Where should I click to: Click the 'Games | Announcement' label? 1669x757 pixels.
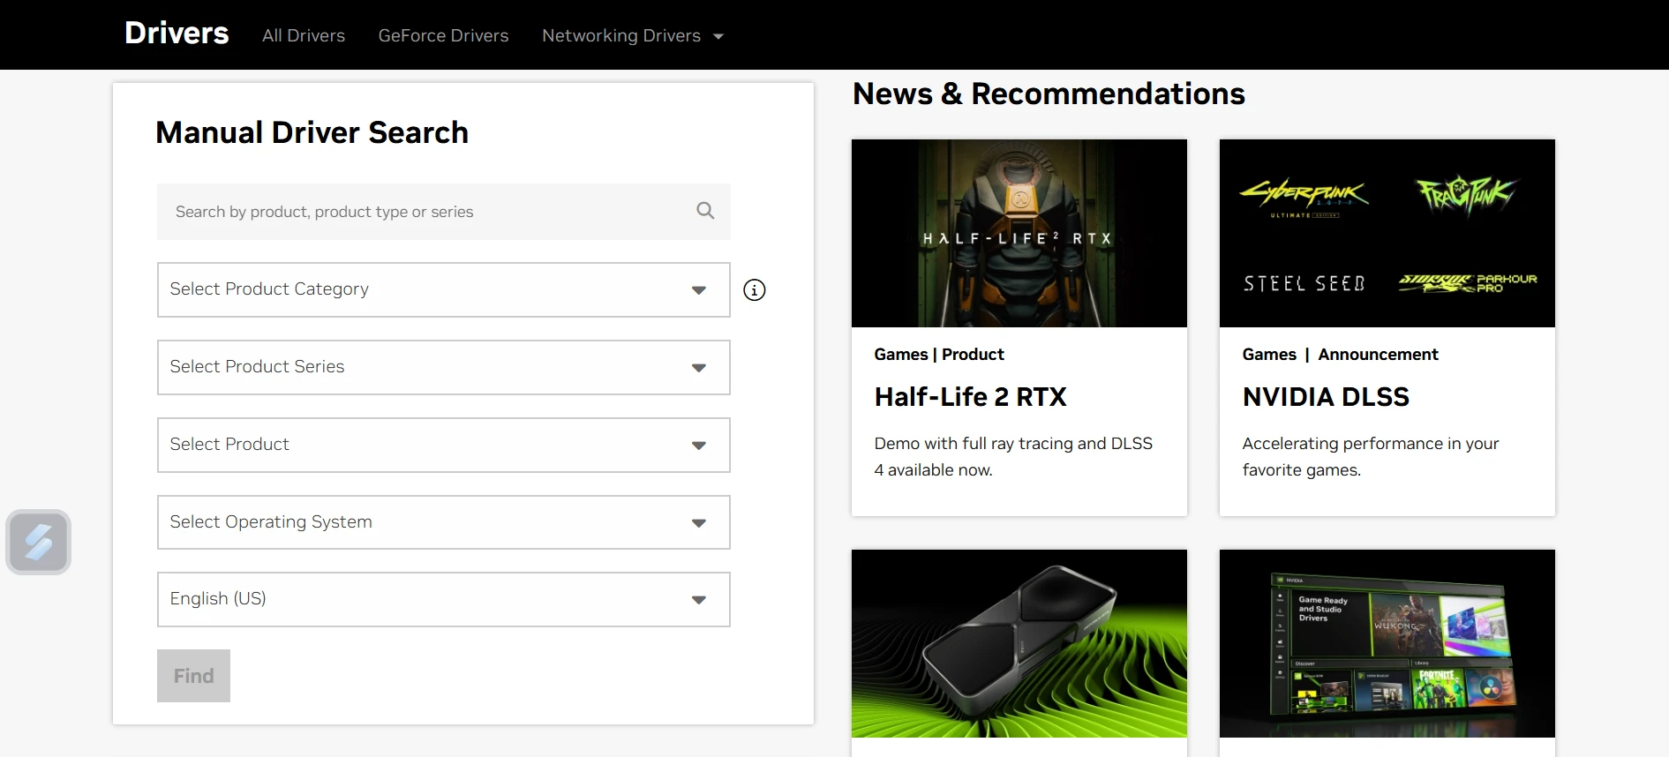coord(1340,355)
